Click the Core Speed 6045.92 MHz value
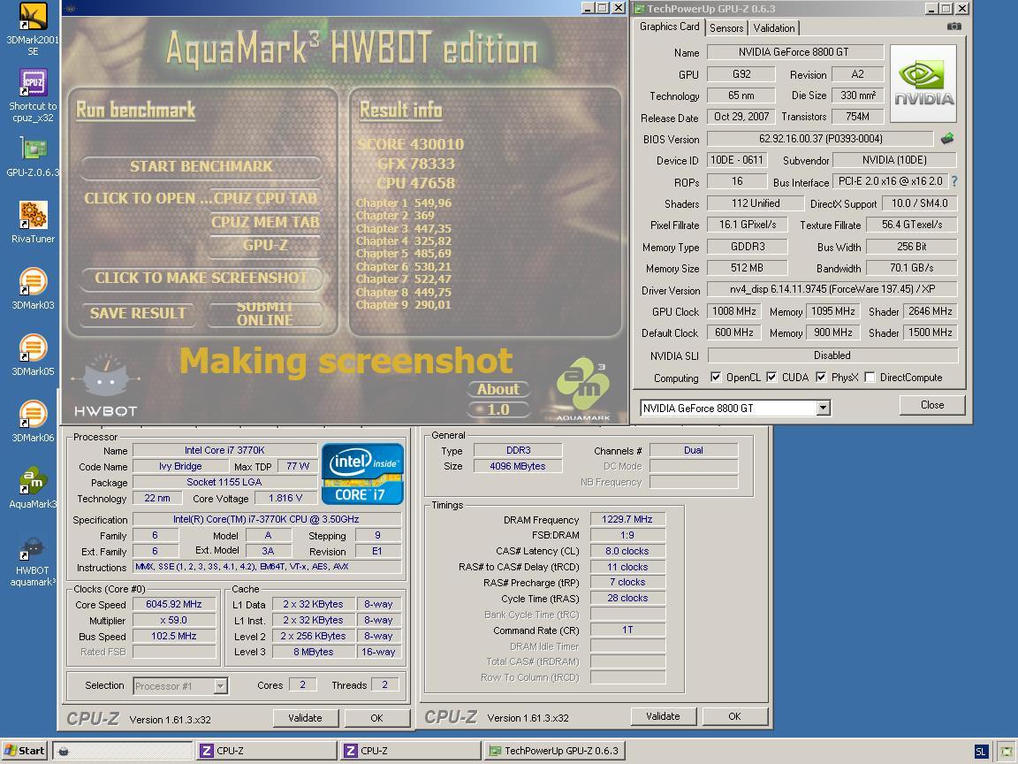The width and height of the screenshot is (1018, 764). 174,604
